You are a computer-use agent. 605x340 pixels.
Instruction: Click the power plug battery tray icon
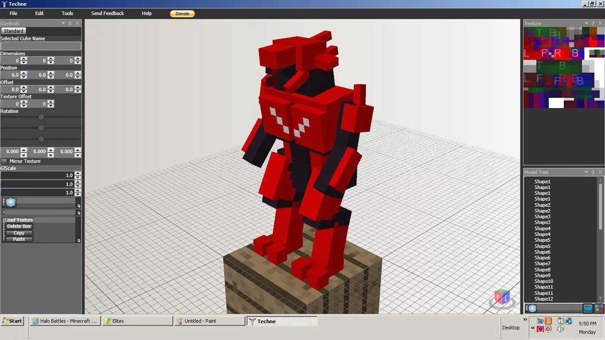click(561, 321)
